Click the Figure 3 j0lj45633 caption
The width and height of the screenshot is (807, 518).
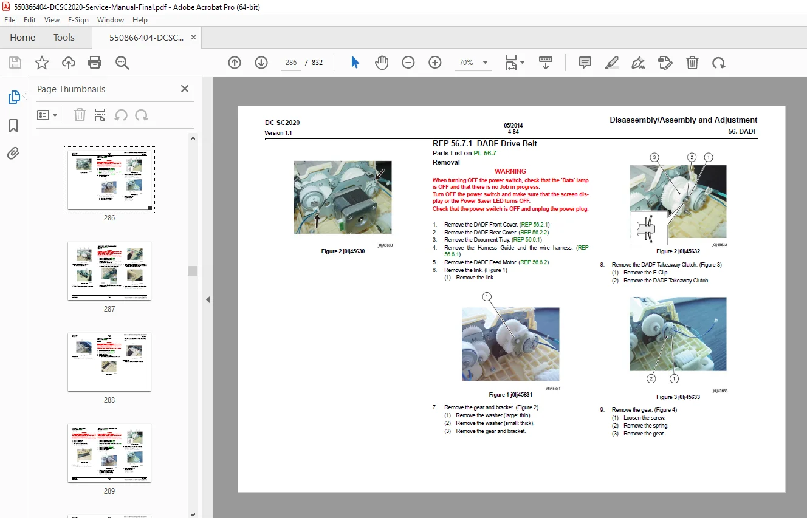(678, 397)
